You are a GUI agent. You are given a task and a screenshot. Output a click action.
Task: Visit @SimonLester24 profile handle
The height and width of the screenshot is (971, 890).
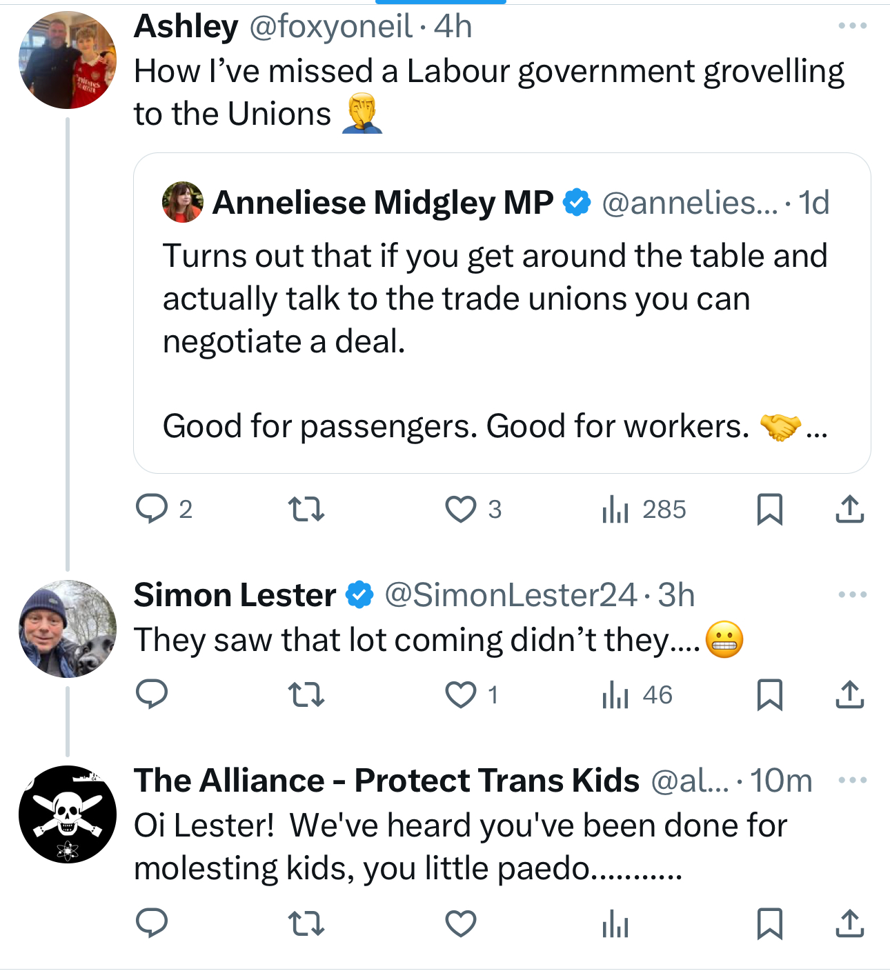[x=511, y=595]
